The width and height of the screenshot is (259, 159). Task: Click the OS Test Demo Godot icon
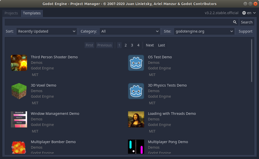click(x=136, y=63)
